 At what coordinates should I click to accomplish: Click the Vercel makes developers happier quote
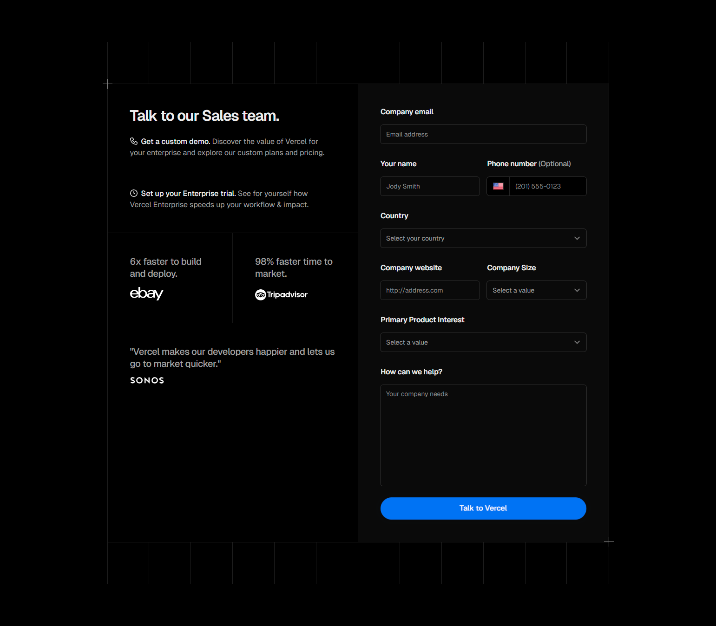(232, 358)
